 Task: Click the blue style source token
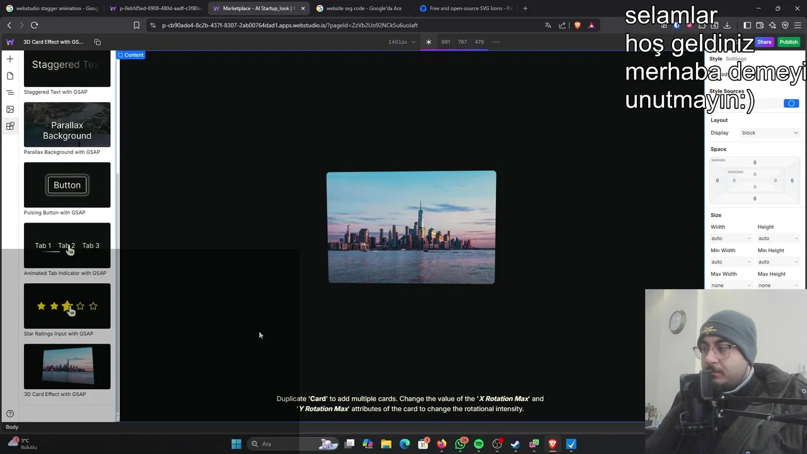coord(791,103)
